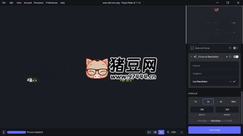Select the single view mode icon
The height and width of the screenshot is (136, 243).
point(149,132)
